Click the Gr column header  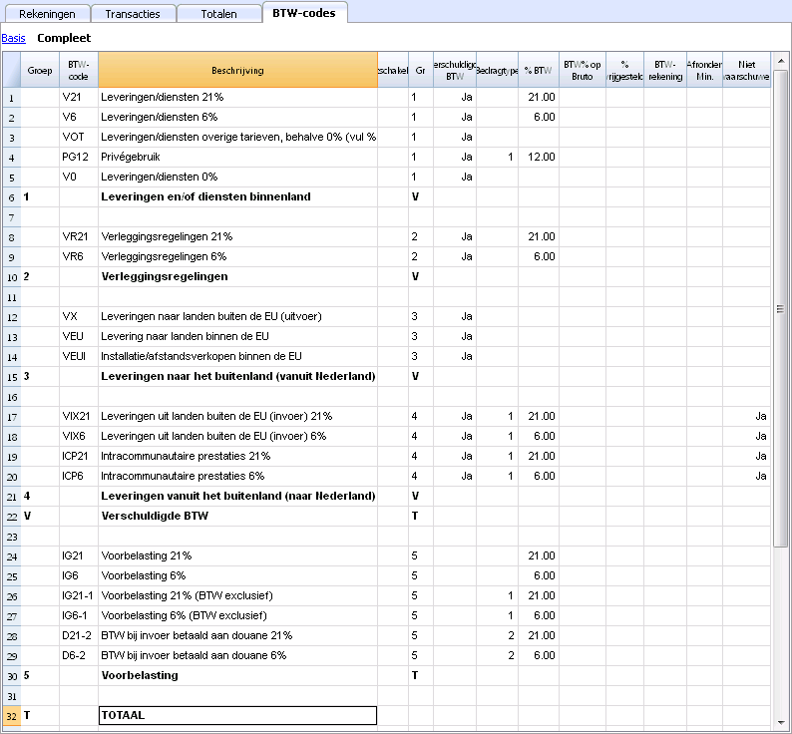(420, 70)
